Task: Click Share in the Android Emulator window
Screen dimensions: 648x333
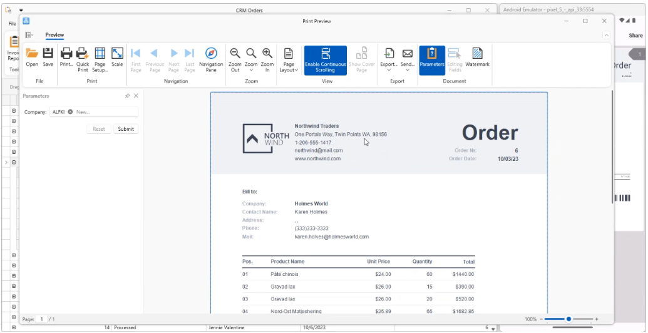Action: (635, 36)
